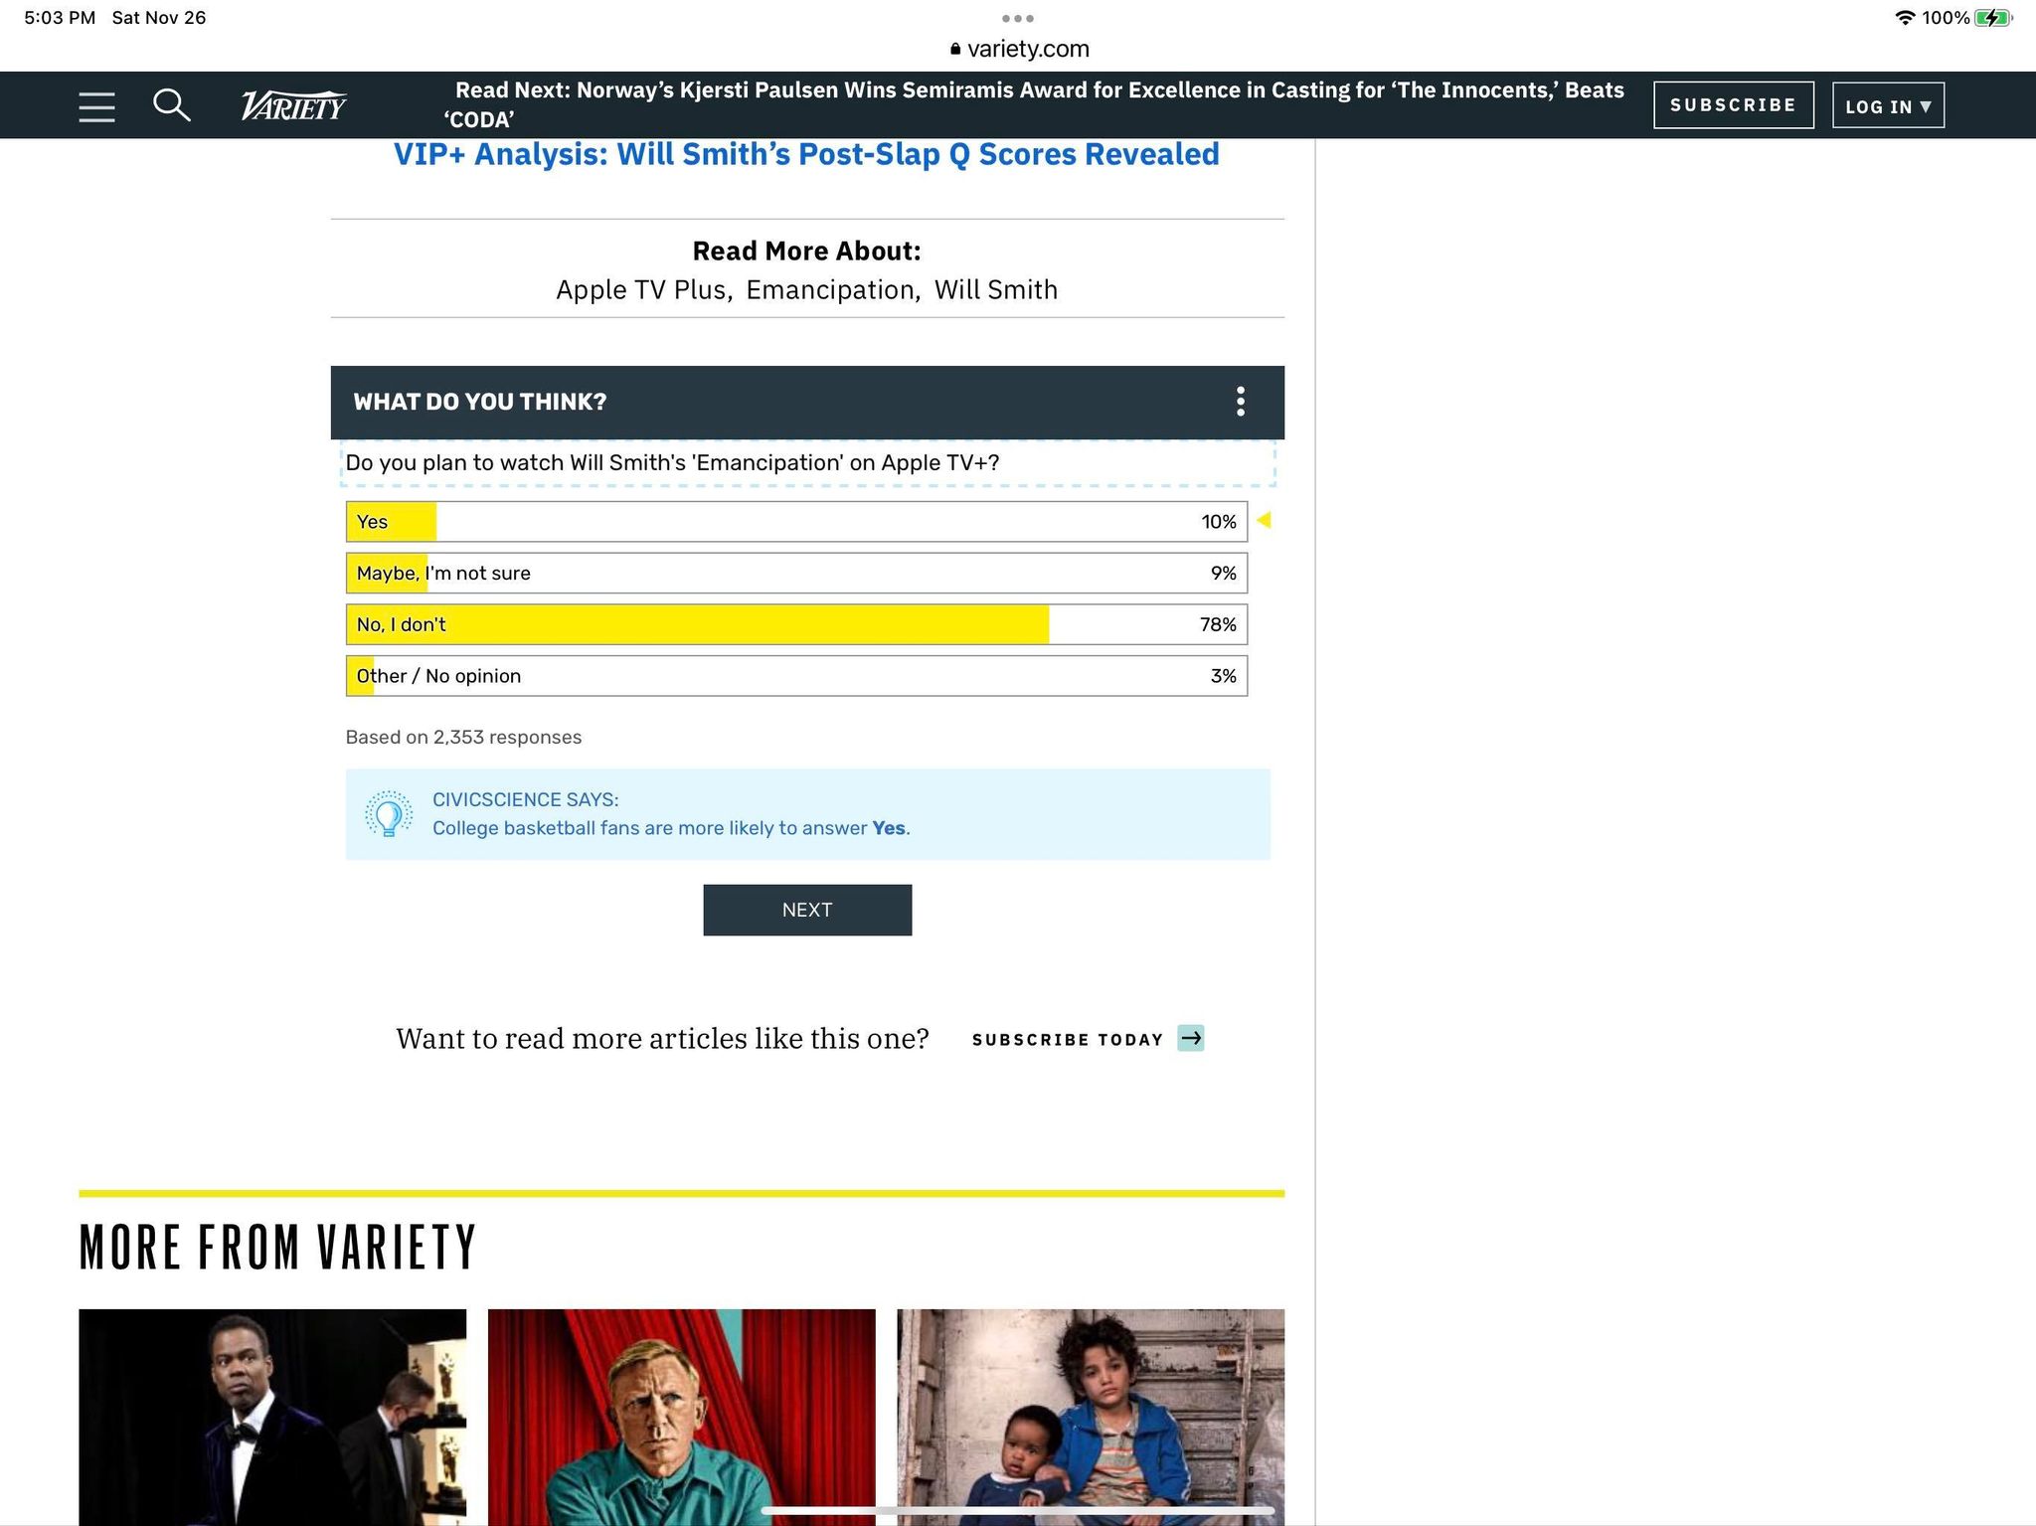The width and height of the screenshot is (2036, 1526).
Task: Open the Chris Rock article thumbnail
Action: (x=272, y=1417)
